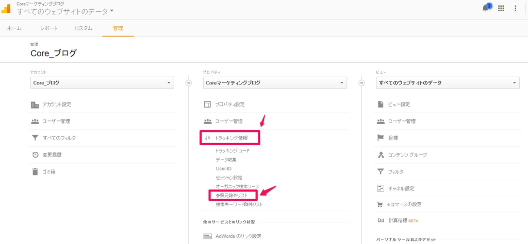Open データ収集 sub-item
528x244 pixels.
(x=226, y=160)
